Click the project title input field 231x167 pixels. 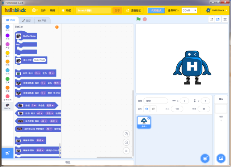[93, 10]
